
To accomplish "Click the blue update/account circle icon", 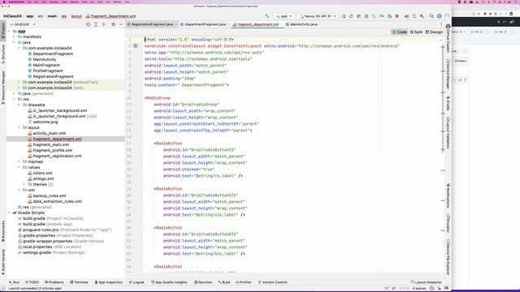I will pyautogui.click(x=440, y=16).
